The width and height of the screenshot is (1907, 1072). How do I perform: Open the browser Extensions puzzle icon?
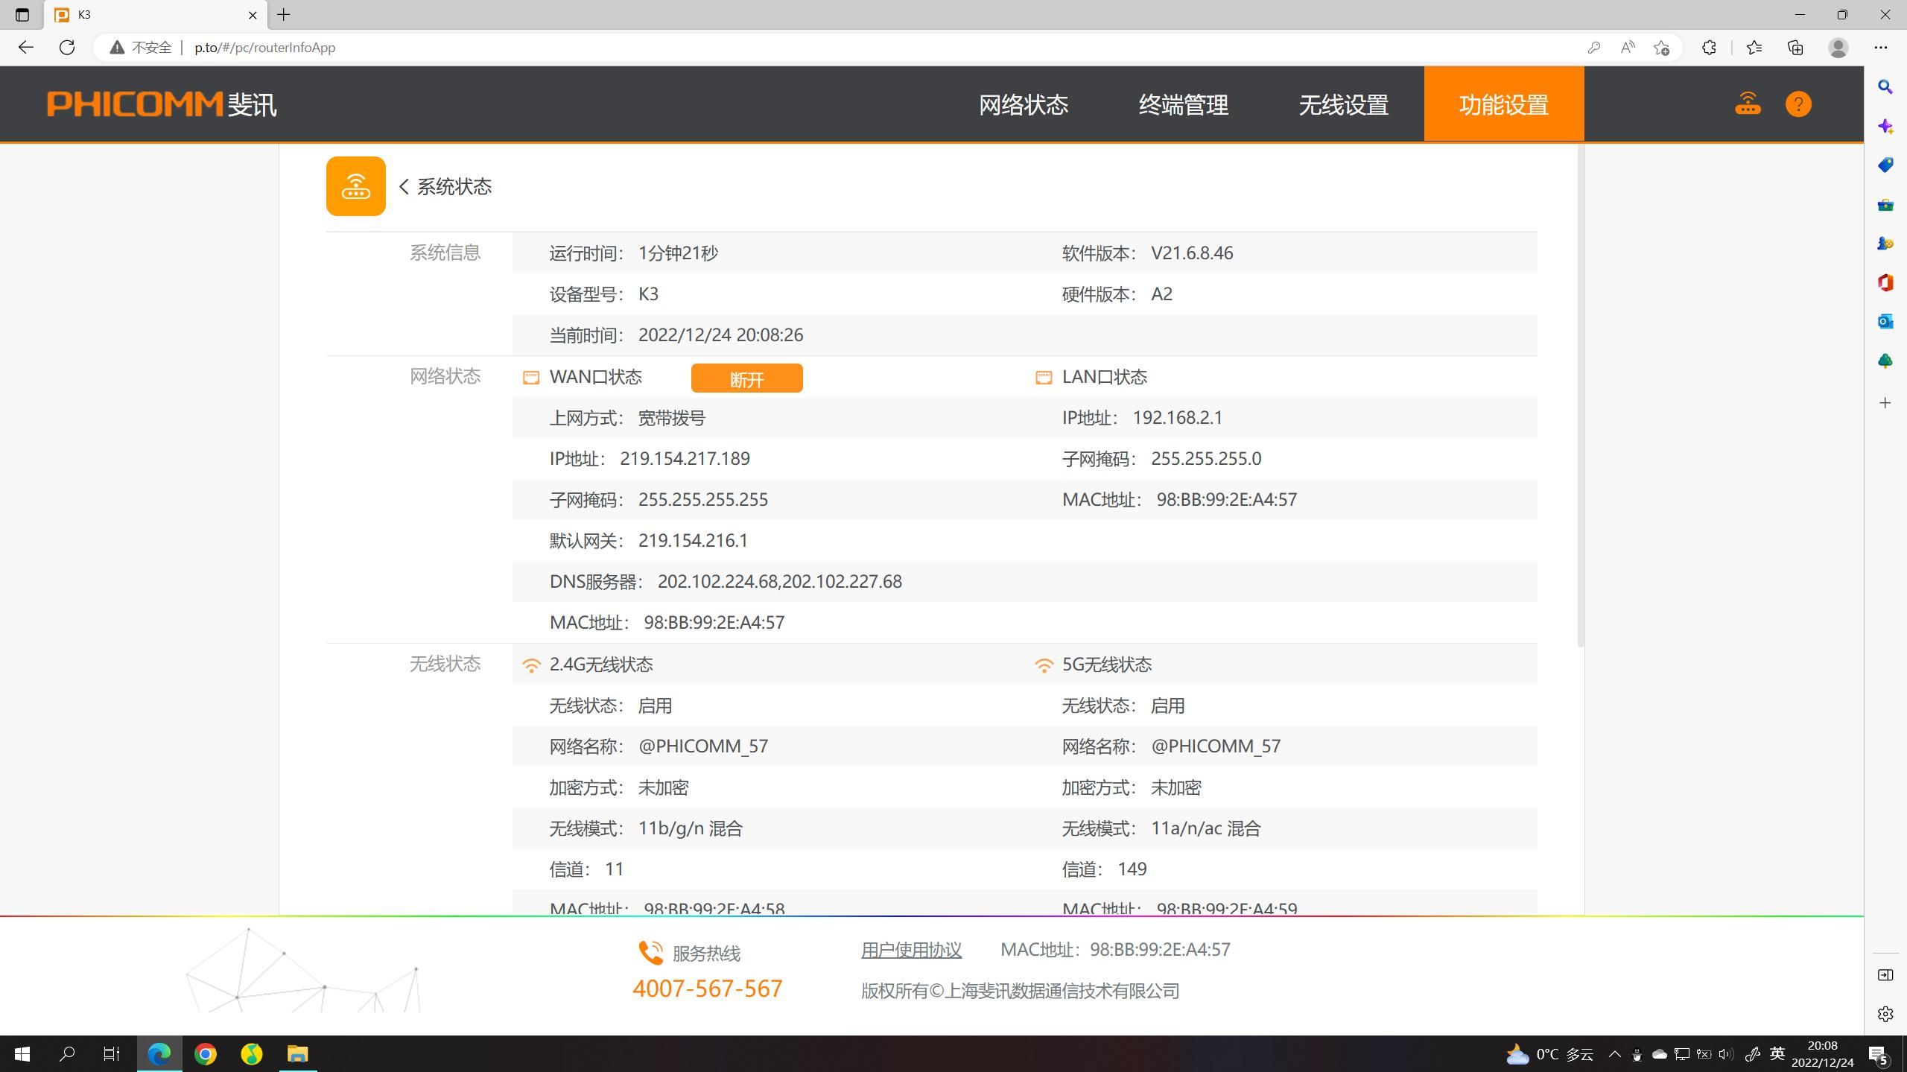click(1709, 48)
